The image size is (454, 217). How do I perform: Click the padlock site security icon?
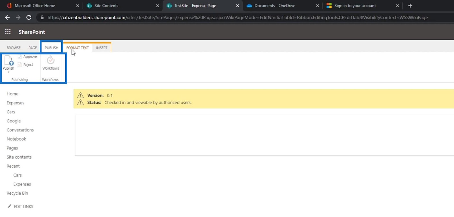click(42, 18)
